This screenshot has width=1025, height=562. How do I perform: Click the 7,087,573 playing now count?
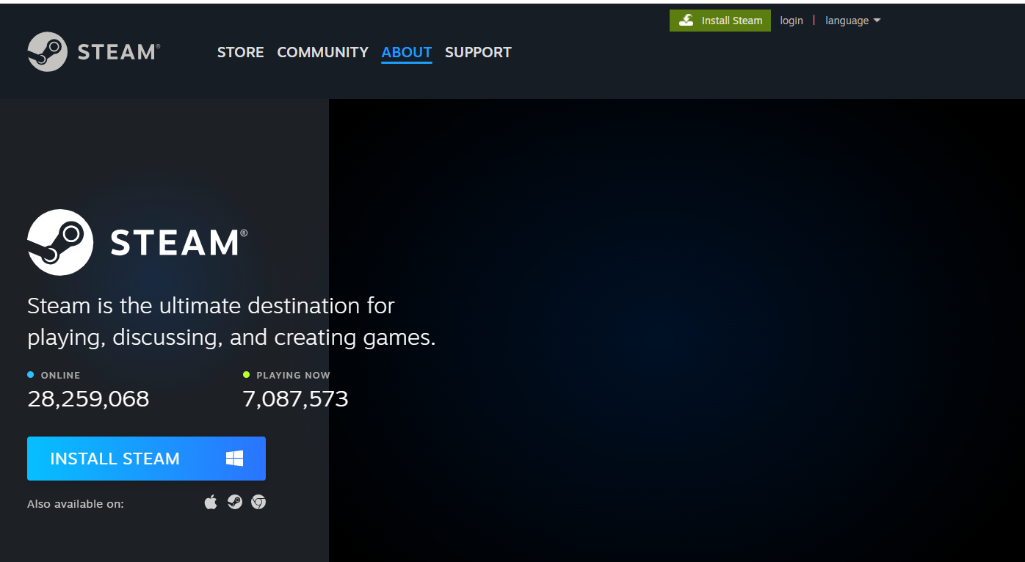[x=295, y=398]
